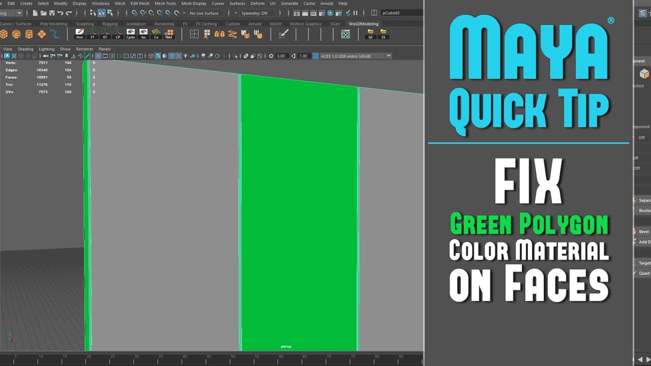Screen dimensions: 651x366
Task: Select the polygon cylinder shelf icon
Action: 29,34
